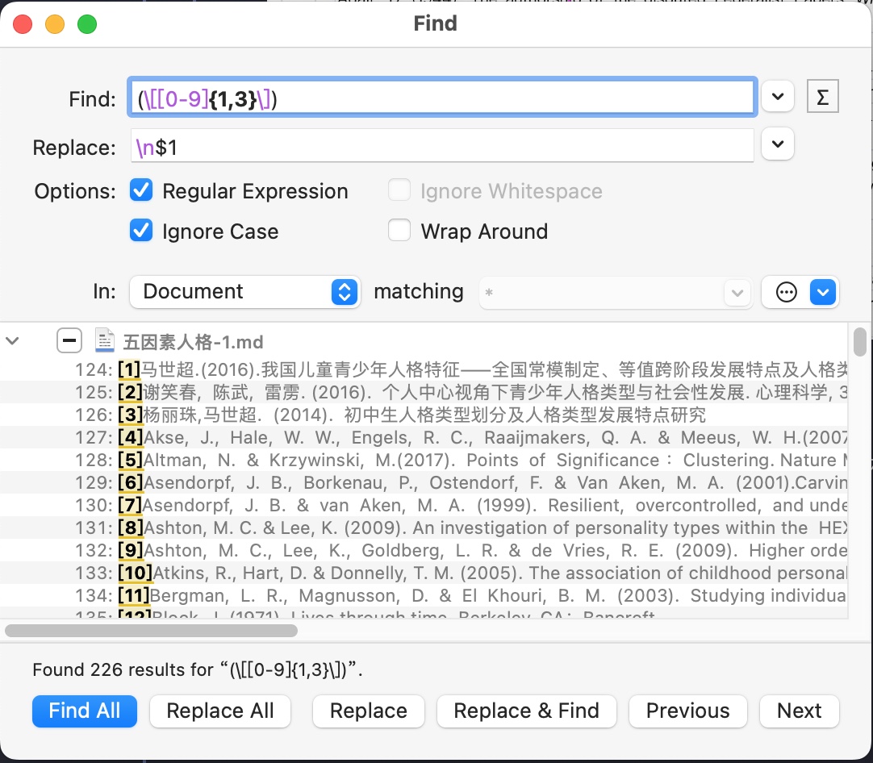Screen dimensions: 873x763
Task: Open the Replace history dropdown
Action: point(777,145)
